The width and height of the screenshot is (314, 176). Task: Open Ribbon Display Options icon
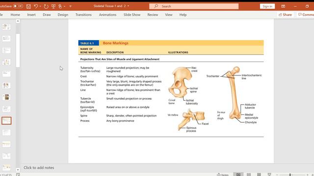pos(283,6)
